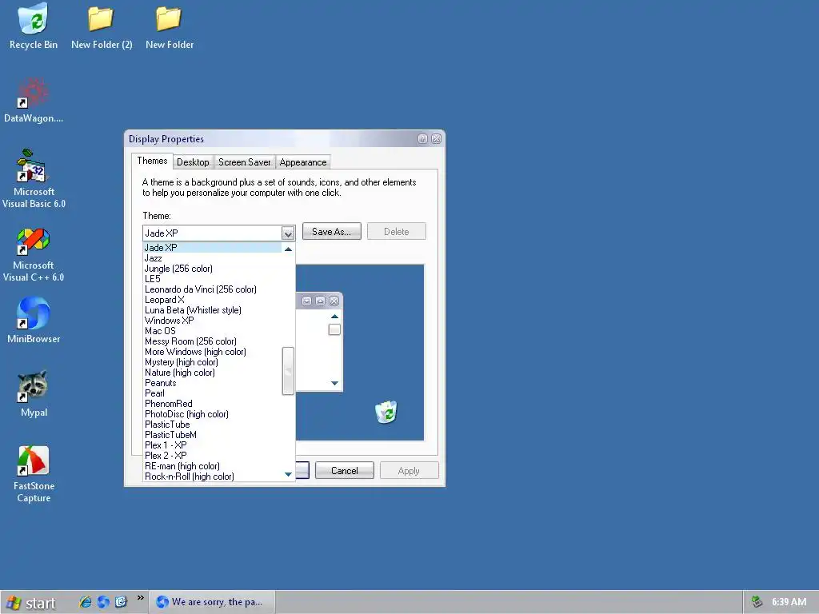819x614 pixels.
Task: Select the PhenomRed theme
Action: click(212, 404)
